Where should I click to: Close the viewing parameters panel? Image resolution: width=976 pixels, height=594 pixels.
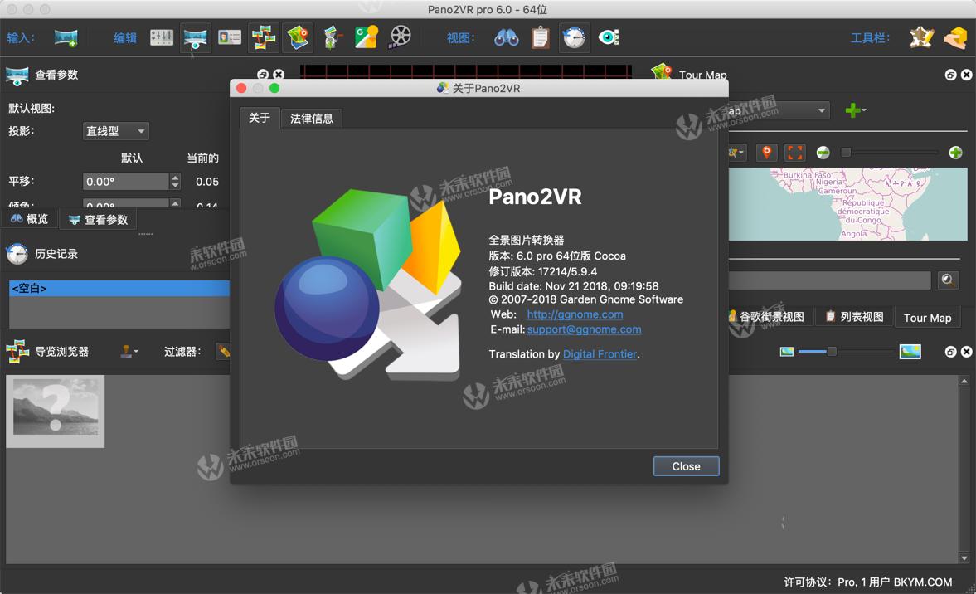point(279,75)
